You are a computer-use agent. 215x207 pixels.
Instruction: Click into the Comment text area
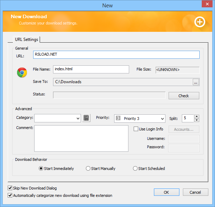pos(81,138)
